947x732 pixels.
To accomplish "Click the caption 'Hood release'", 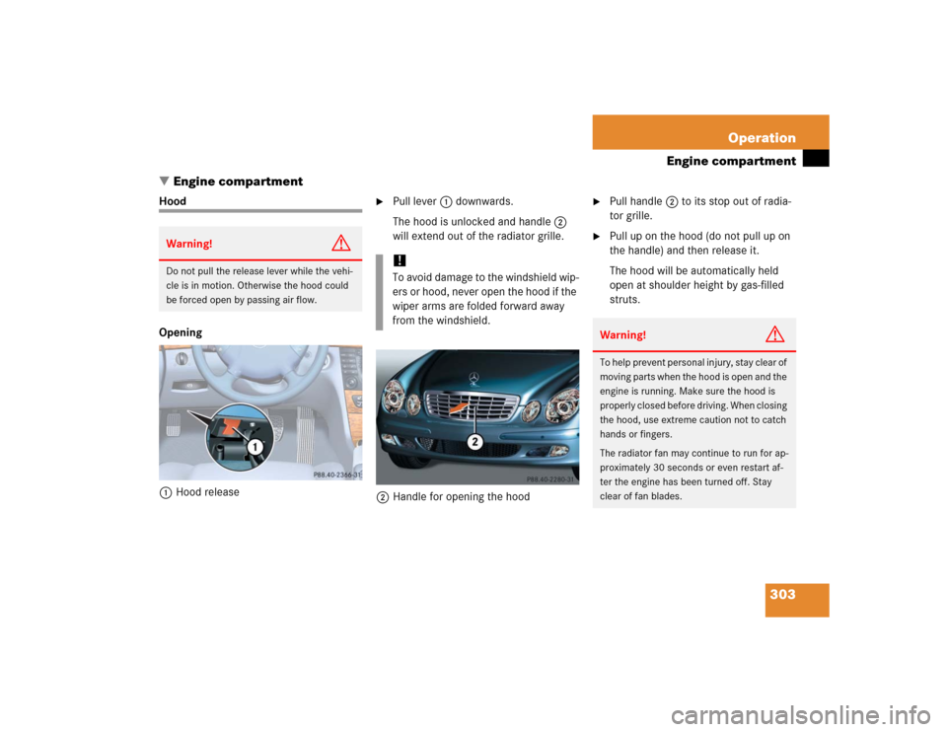I will (207, 492).
